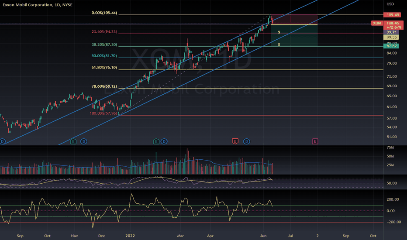Click the 51.00 price axis tick
This screenshot has height=240, width=407.
point(392,137)
